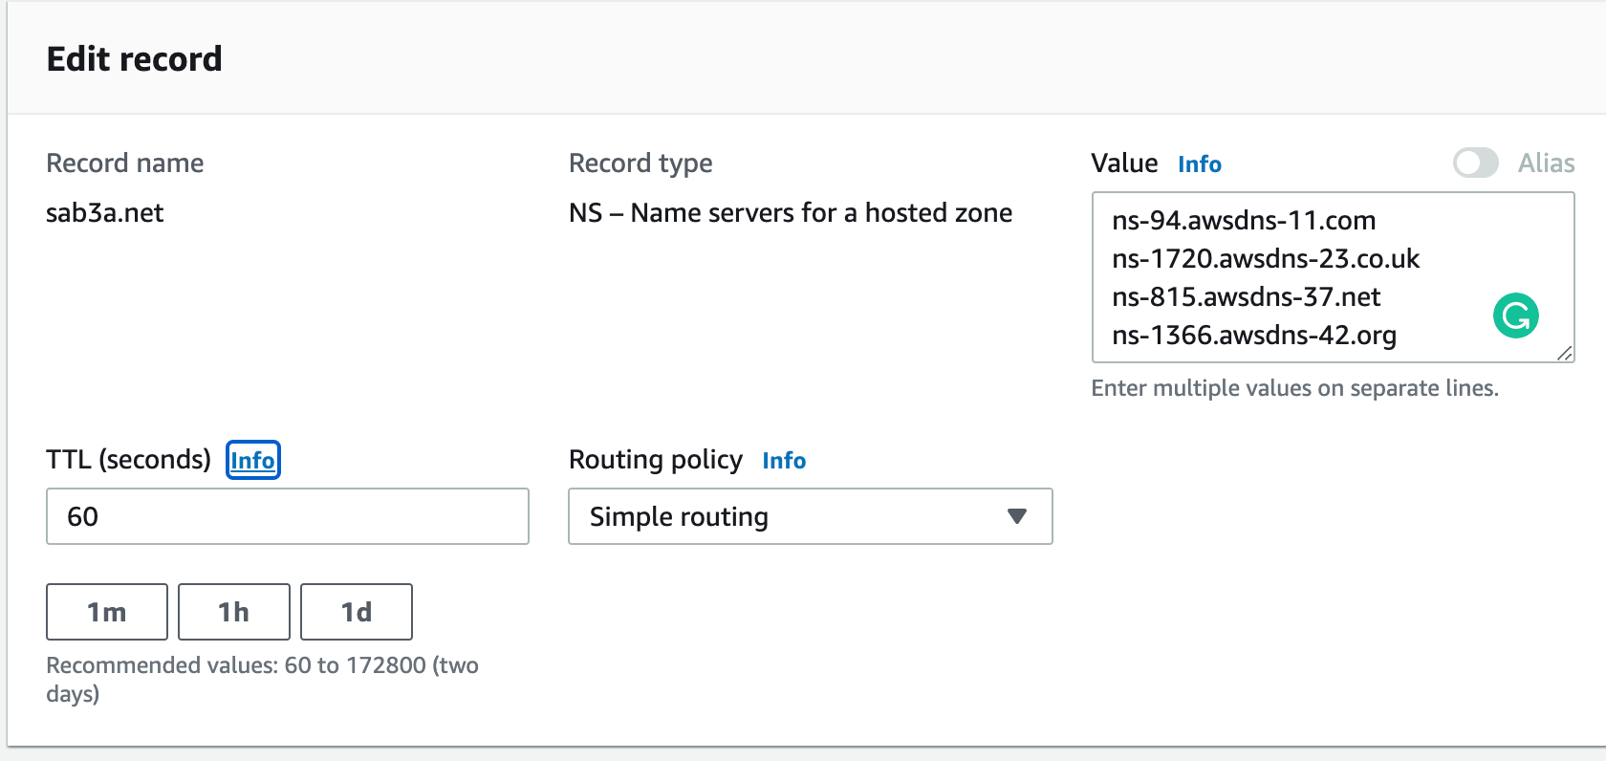Click the record name sab3a.net
Image resolution: width=1606 pixels, height=761 pixels.
pos(105,213)
